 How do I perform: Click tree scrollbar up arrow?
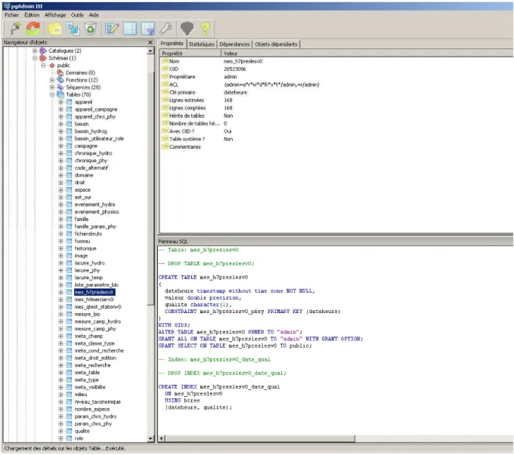[x=150, y=51]
